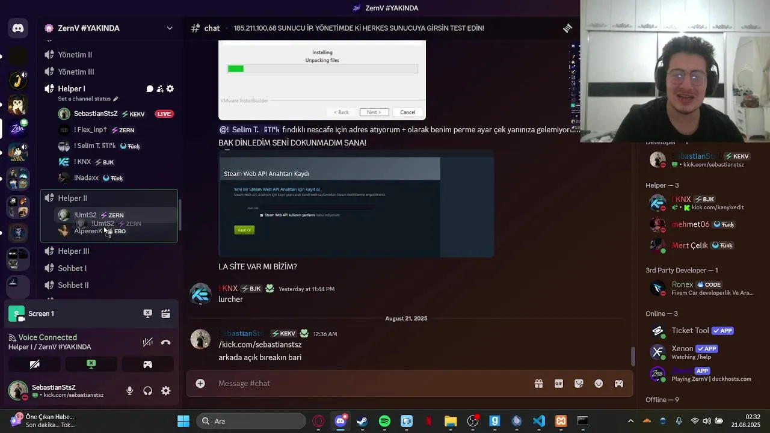770x433 pixels.
Task: Open sticker picker in message bar
Action: pos(579,384)
